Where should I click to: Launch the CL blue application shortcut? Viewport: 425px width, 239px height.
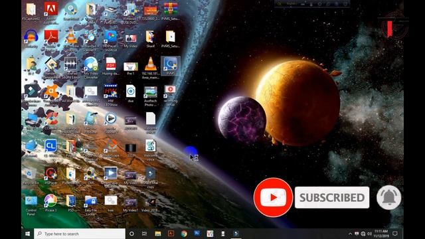tap(50, 149)
